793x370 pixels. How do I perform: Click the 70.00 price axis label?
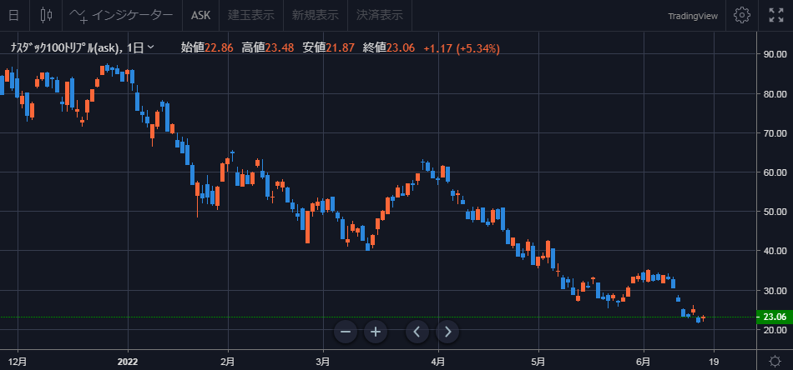click(775, 133)
